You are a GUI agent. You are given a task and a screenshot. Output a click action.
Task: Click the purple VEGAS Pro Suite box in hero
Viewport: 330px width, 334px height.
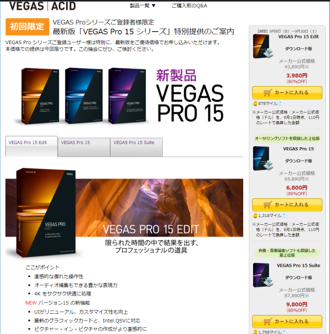coord(127,96)
